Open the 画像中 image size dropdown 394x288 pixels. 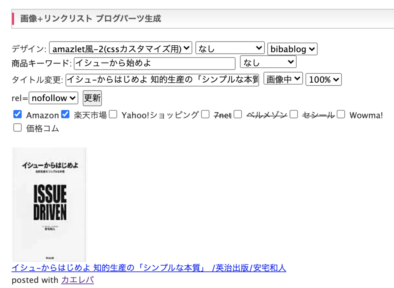[x=283, y=79]
